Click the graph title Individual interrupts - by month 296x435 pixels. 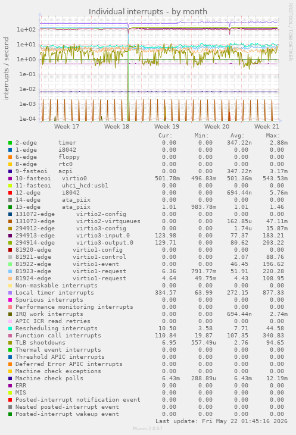click(x=148, y=12)
